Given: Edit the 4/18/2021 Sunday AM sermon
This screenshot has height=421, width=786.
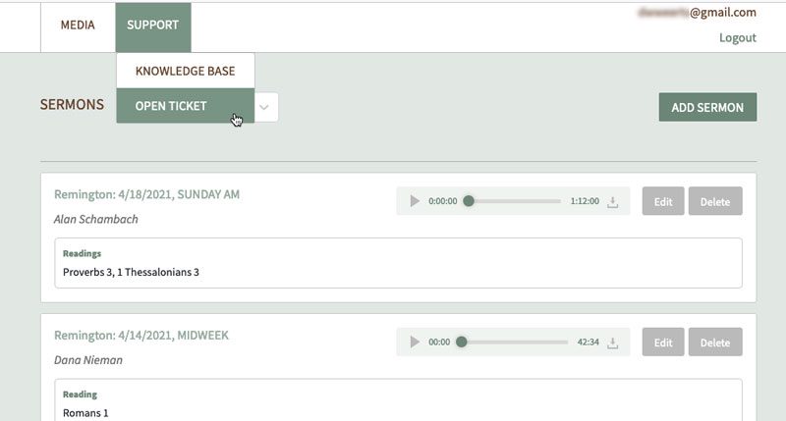Looking at the screenshot, I should click(x=663, y=201).
